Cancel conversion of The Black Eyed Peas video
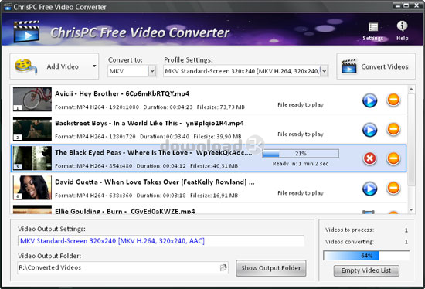Image resolution: width=425 pixels, height=289 pixels. pyautogui.click(x=369, y=158)
